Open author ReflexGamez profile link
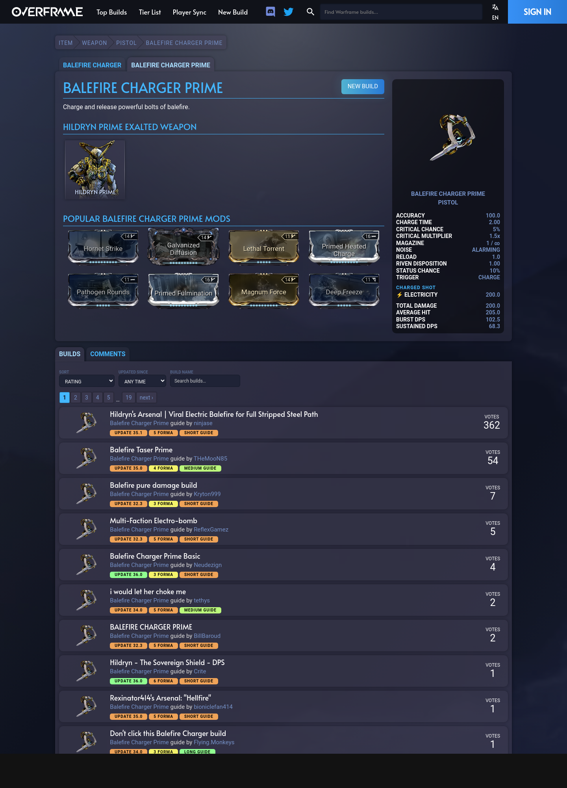567x788 pixels. [x=211, y=530]
